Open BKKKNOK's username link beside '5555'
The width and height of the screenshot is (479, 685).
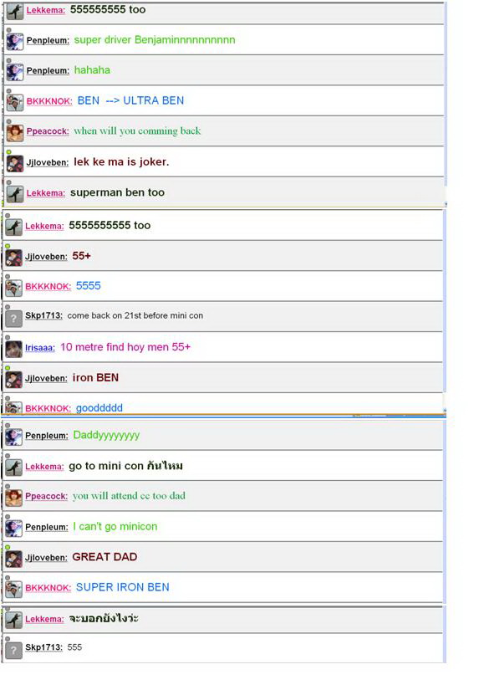(x=48, y=287)
